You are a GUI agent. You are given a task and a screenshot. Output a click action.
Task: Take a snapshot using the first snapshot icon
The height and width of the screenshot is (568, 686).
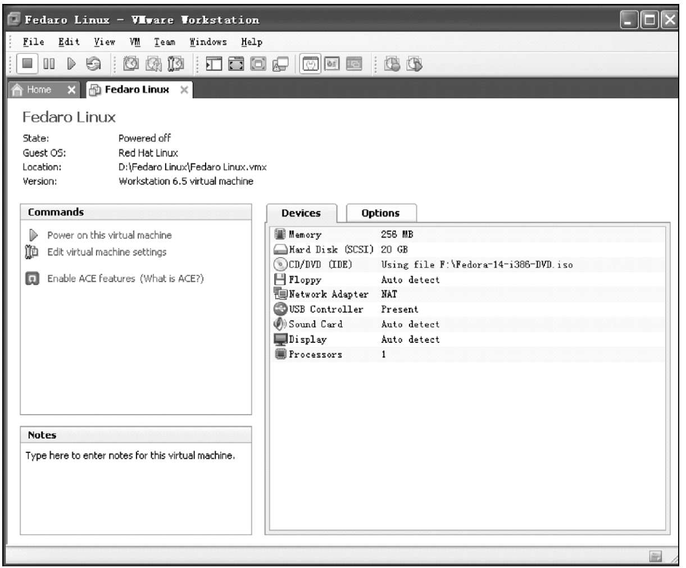tap(131, 64)
